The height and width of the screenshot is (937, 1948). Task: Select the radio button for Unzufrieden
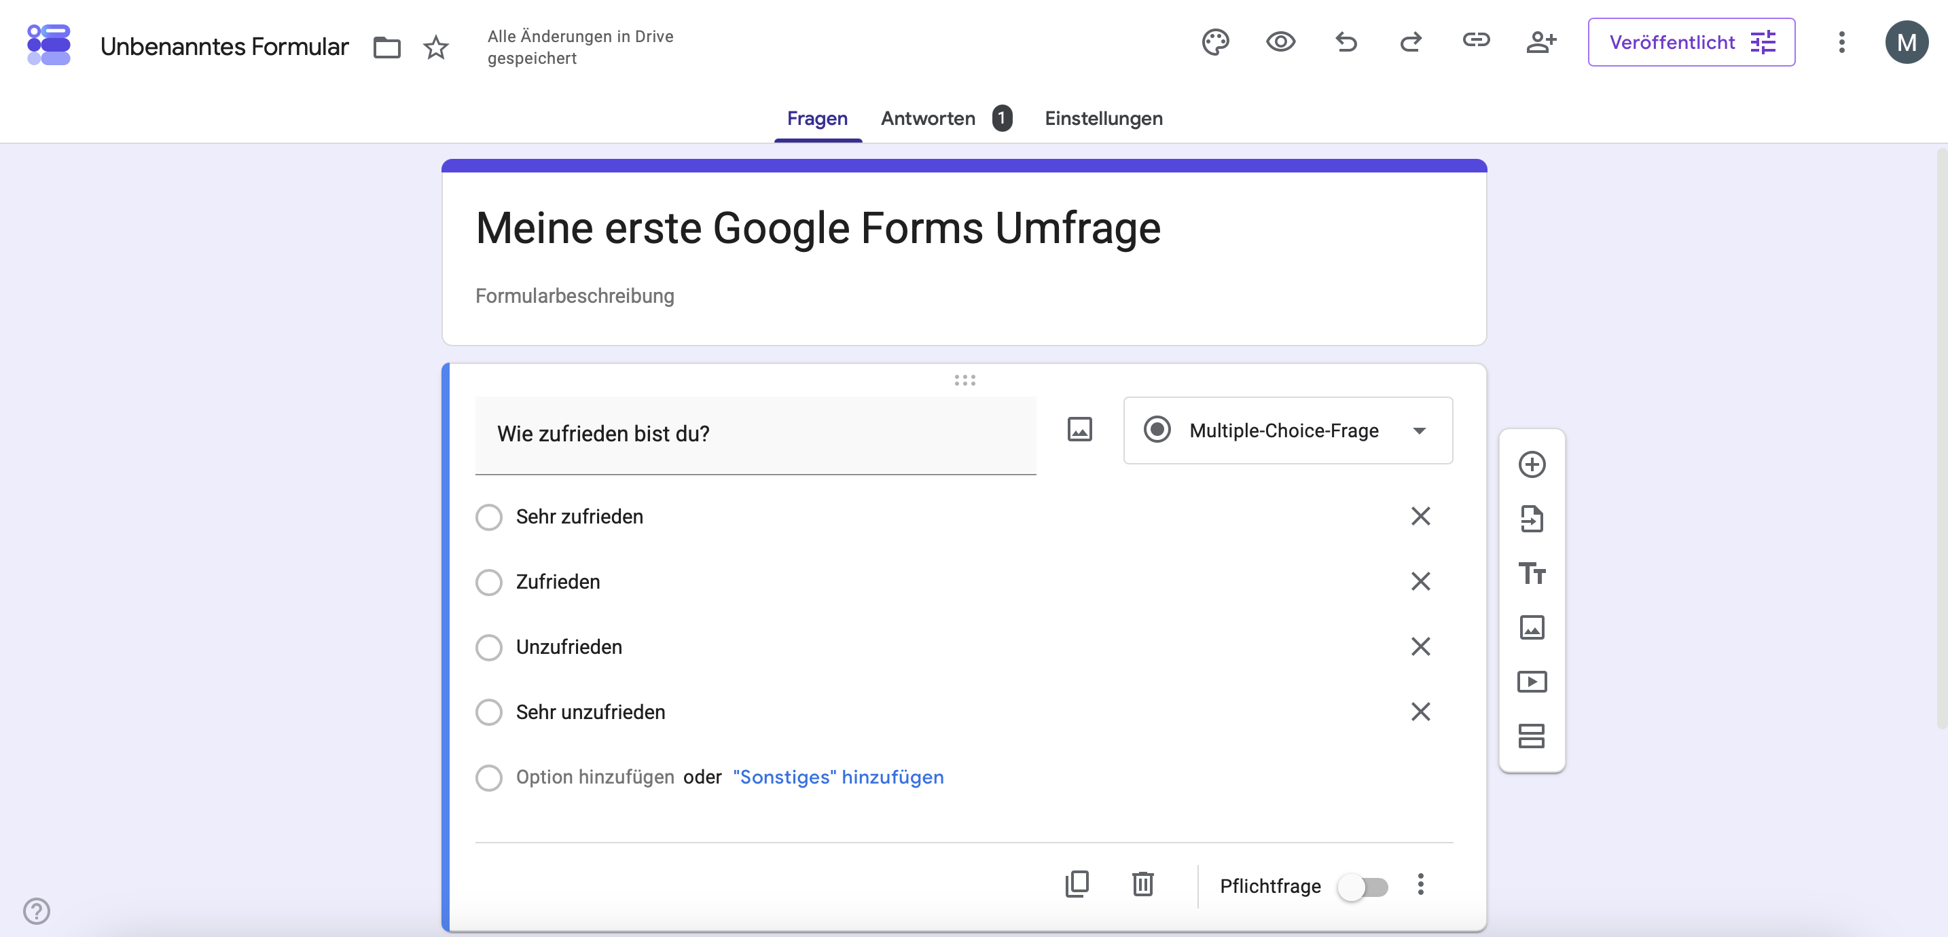point(488,647)
